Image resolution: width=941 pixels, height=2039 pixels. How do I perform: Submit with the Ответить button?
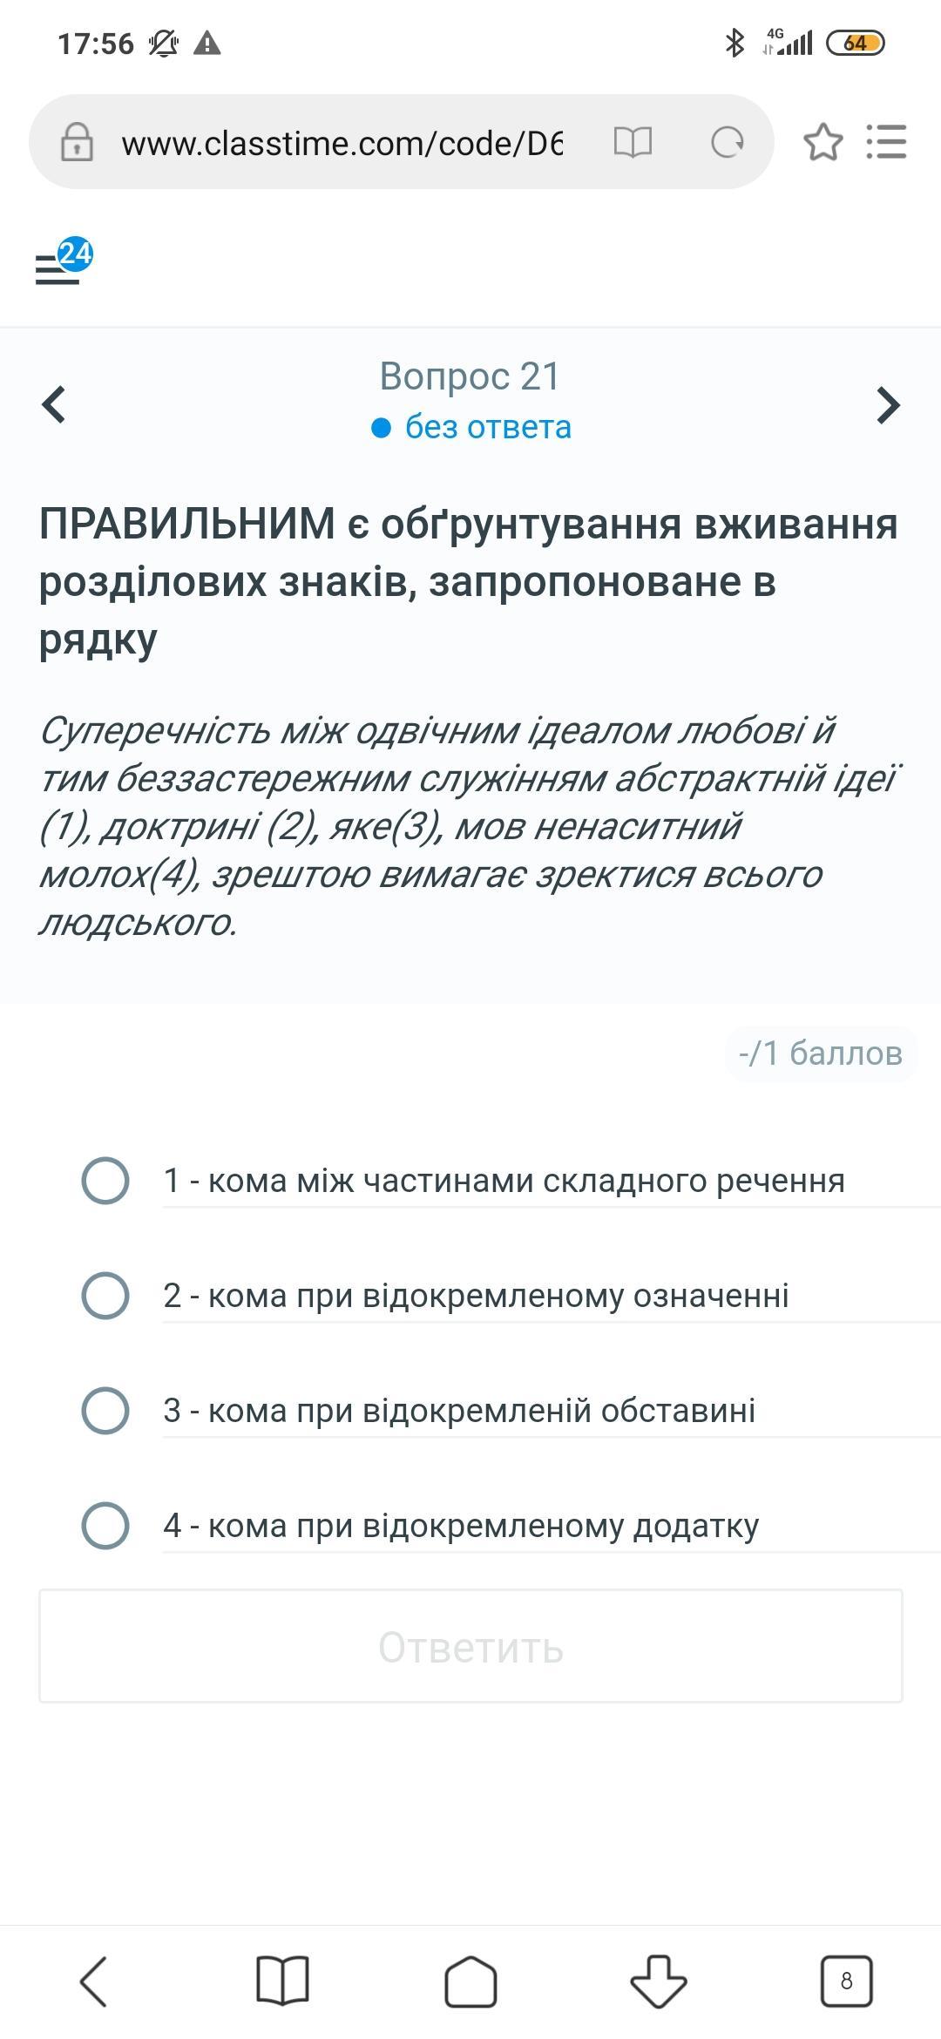[x=470, y=1646]
